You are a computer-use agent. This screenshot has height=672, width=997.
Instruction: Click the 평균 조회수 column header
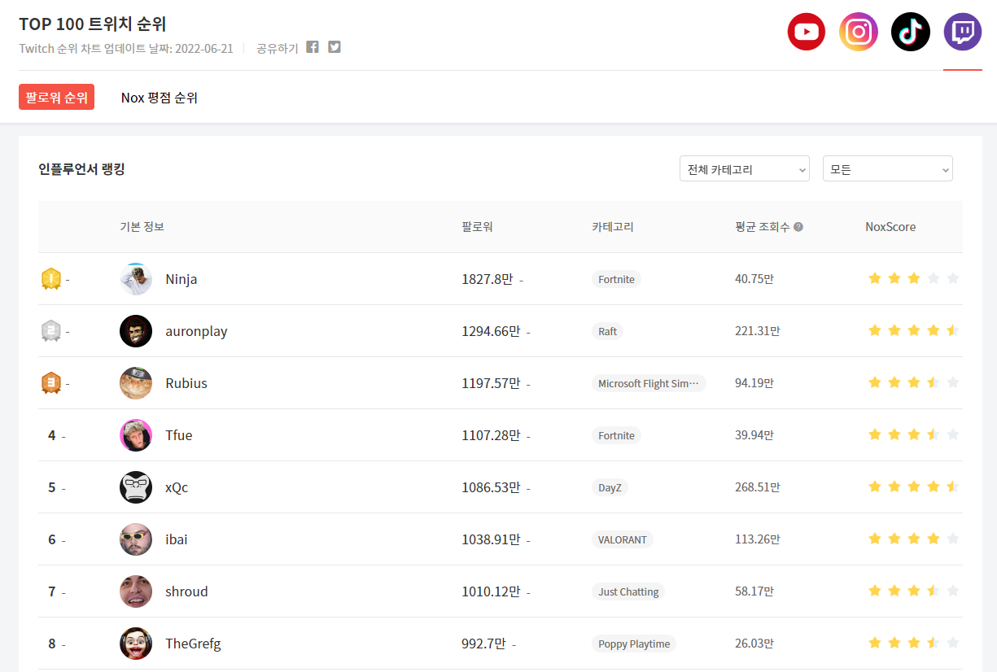pyautogui.click(x=763, y=227)
